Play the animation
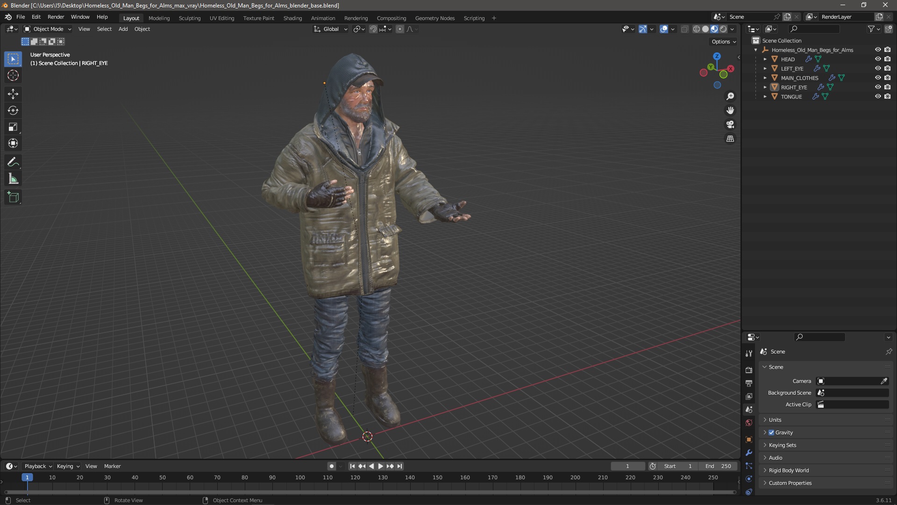Image resolution: width=897 pixels, height=505 pixels. point(380,466)
